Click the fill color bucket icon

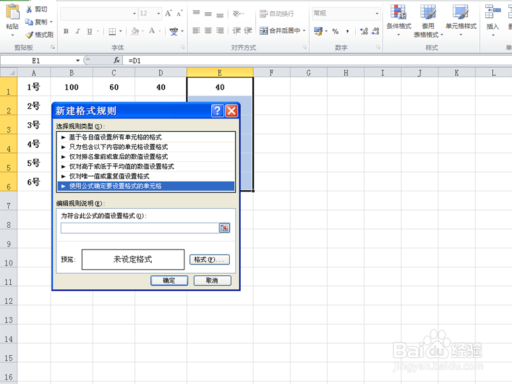(x=134, y=31)
